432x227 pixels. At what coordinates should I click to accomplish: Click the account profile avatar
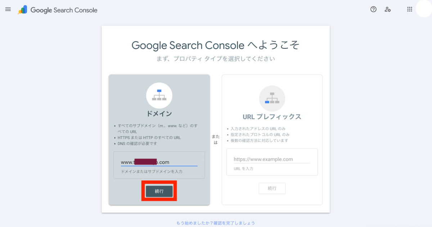[x=423, y=9]
